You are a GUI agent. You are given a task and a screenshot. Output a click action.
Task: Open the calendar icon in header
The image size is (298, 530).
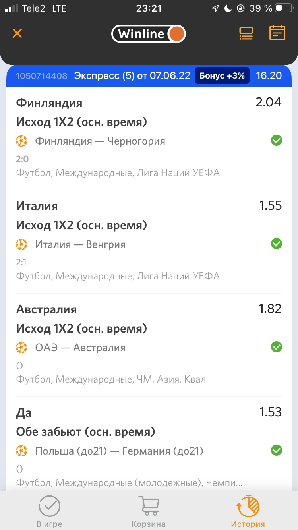click(277, 33)
